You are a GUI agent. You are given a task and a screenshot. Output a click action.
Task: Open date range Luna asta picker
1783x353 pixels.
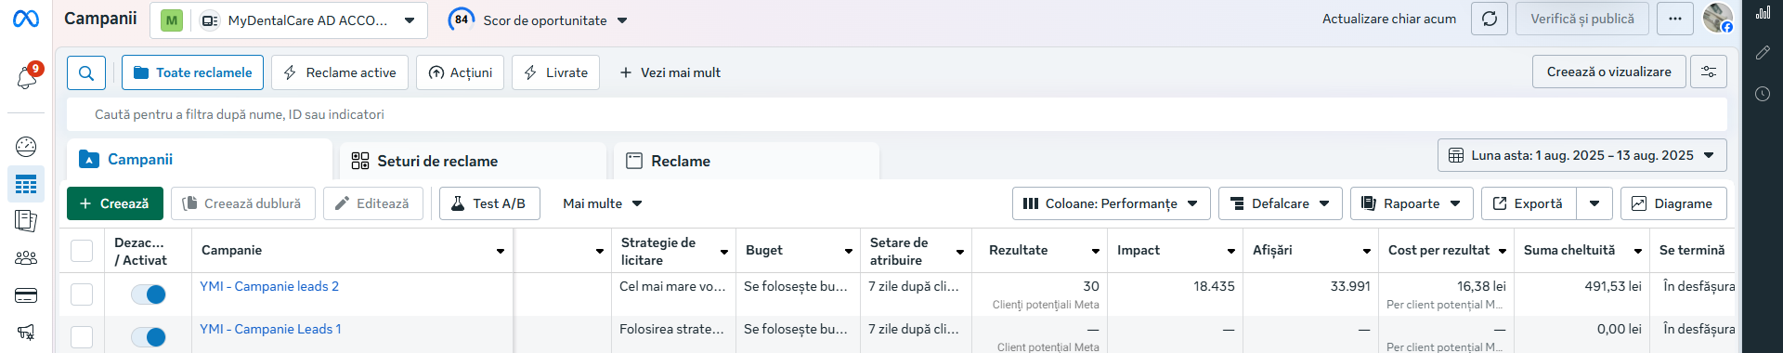point(1582,155)
